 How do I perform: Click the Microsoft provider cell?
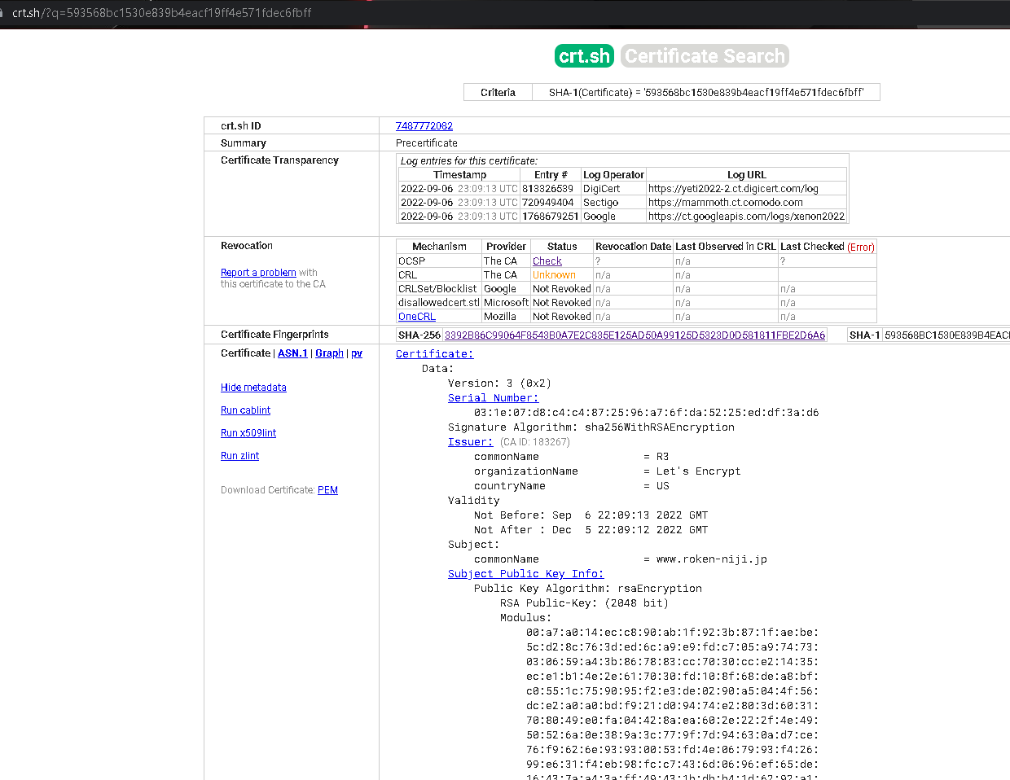pos(506,303)
